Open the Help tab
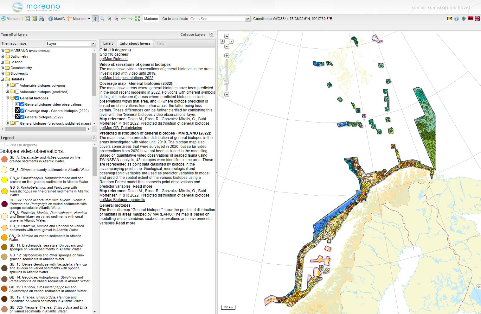The height and width of the screenshot is (314, 481). tap(161, 43)
